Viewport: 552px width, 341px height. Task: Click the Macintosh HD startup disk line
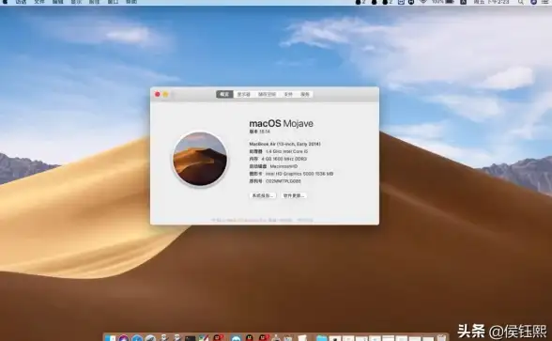tap(273, 166)
